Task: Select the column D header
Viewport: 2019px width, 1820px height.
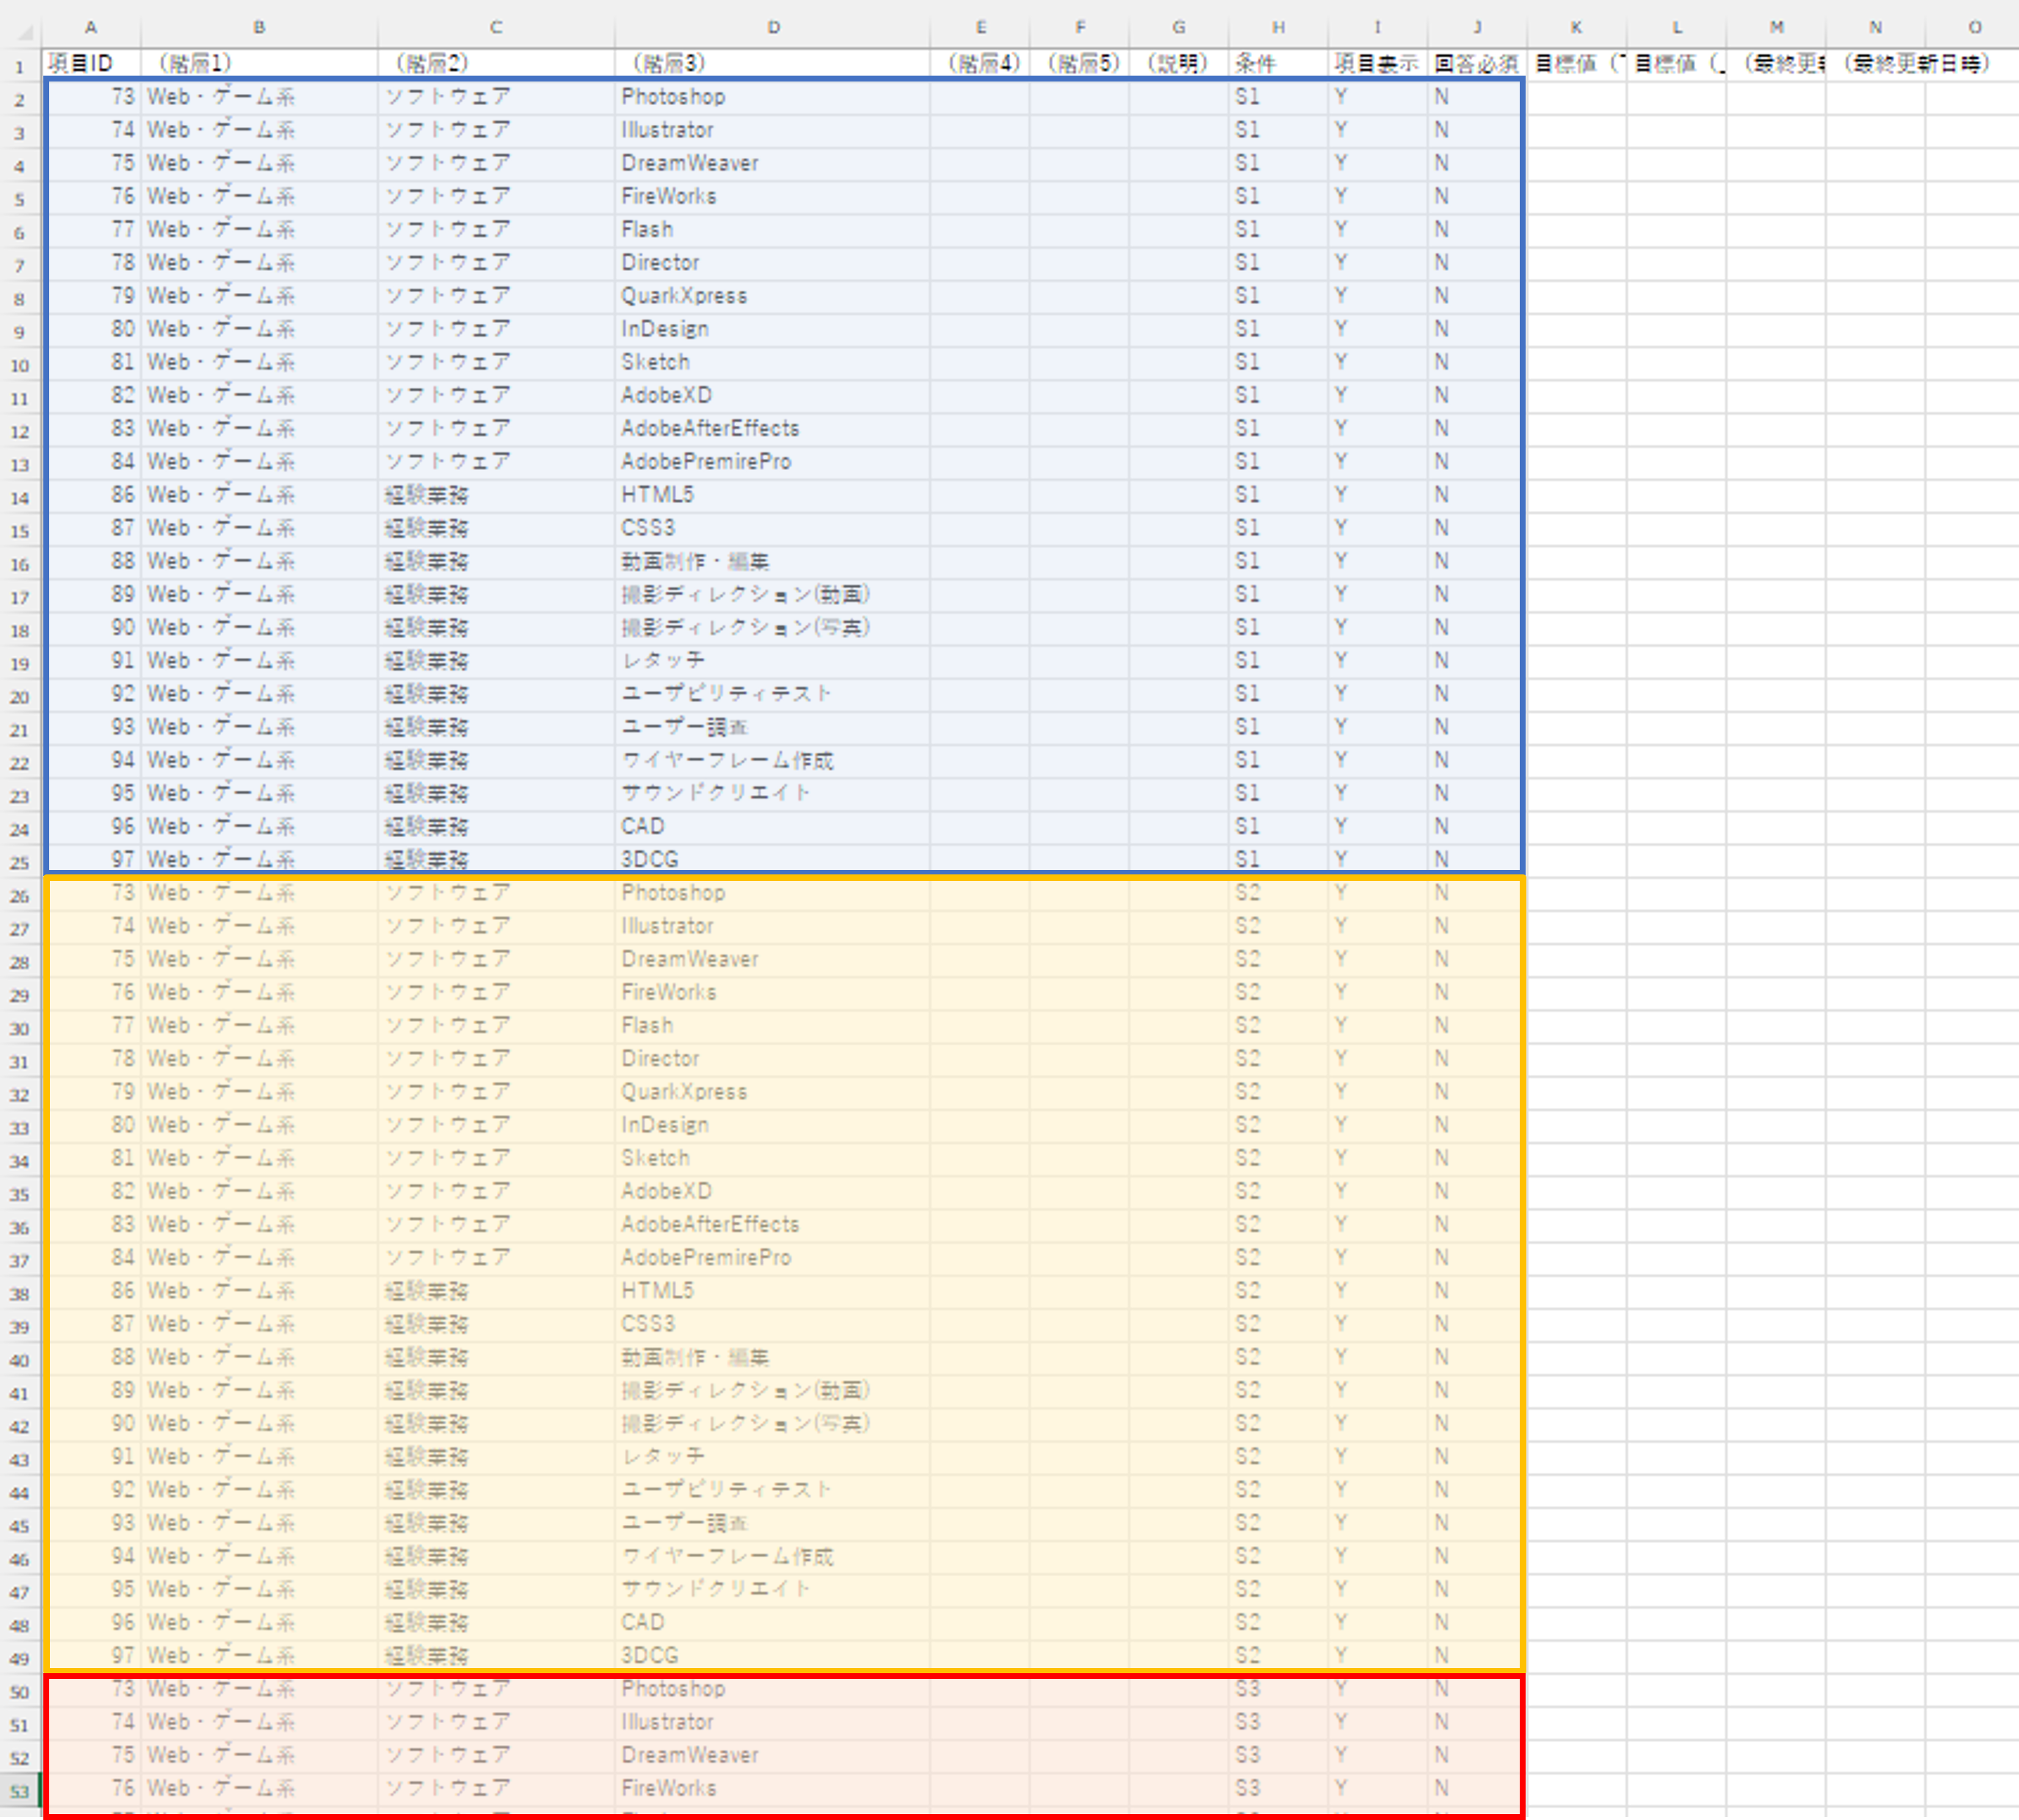Action: coord(773,28)
